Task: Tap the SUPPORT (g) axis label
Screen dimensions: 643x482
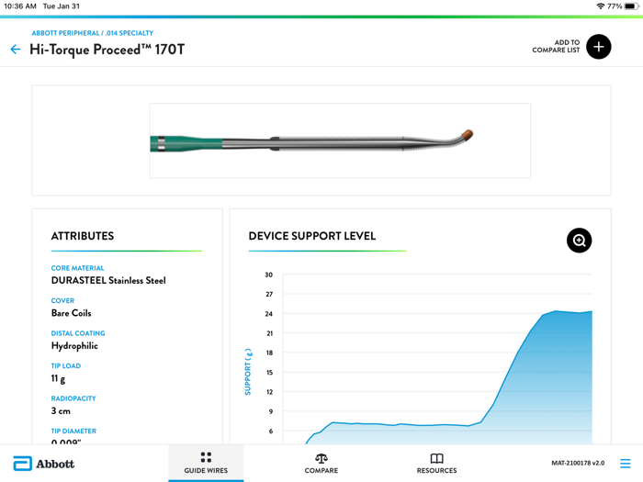Action: 248,372
